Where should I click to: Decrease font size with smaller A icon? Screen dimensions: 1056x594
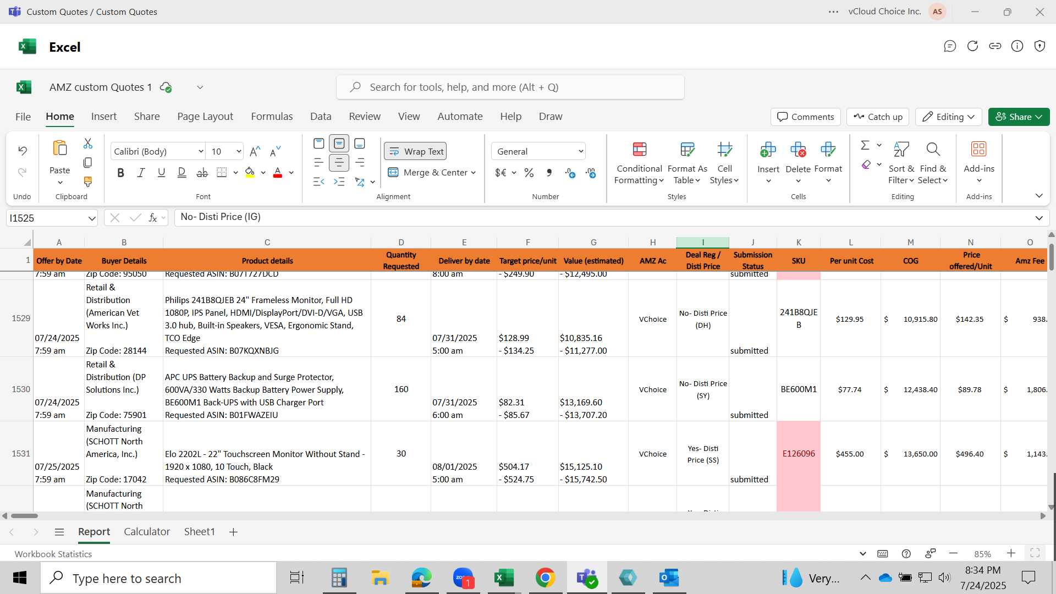point(275,151)
